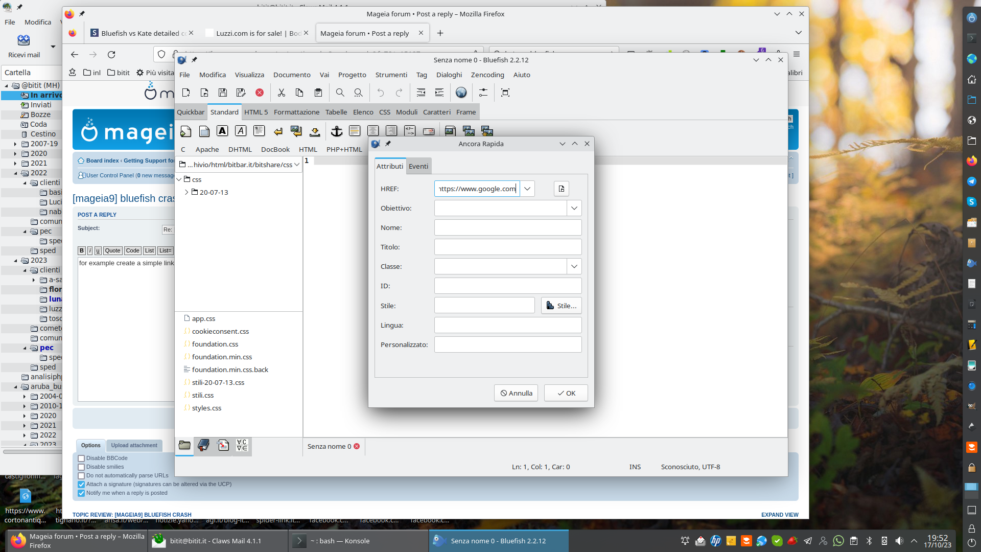This screenshot has width=981, height=552.
Task: Click the Redo arrow in Bluefish toolbar
Action: [399, 93]
